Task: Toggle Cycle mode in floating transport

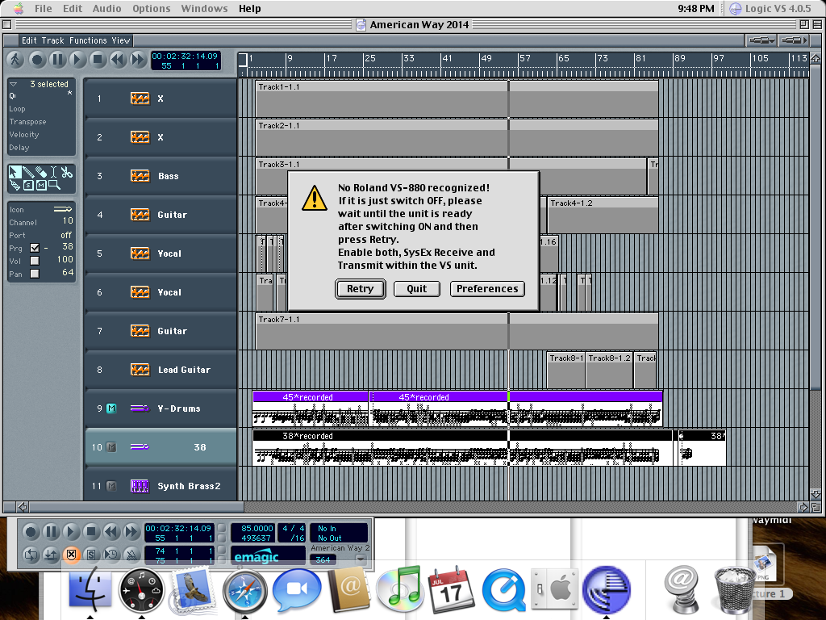Action: point(31,554)
